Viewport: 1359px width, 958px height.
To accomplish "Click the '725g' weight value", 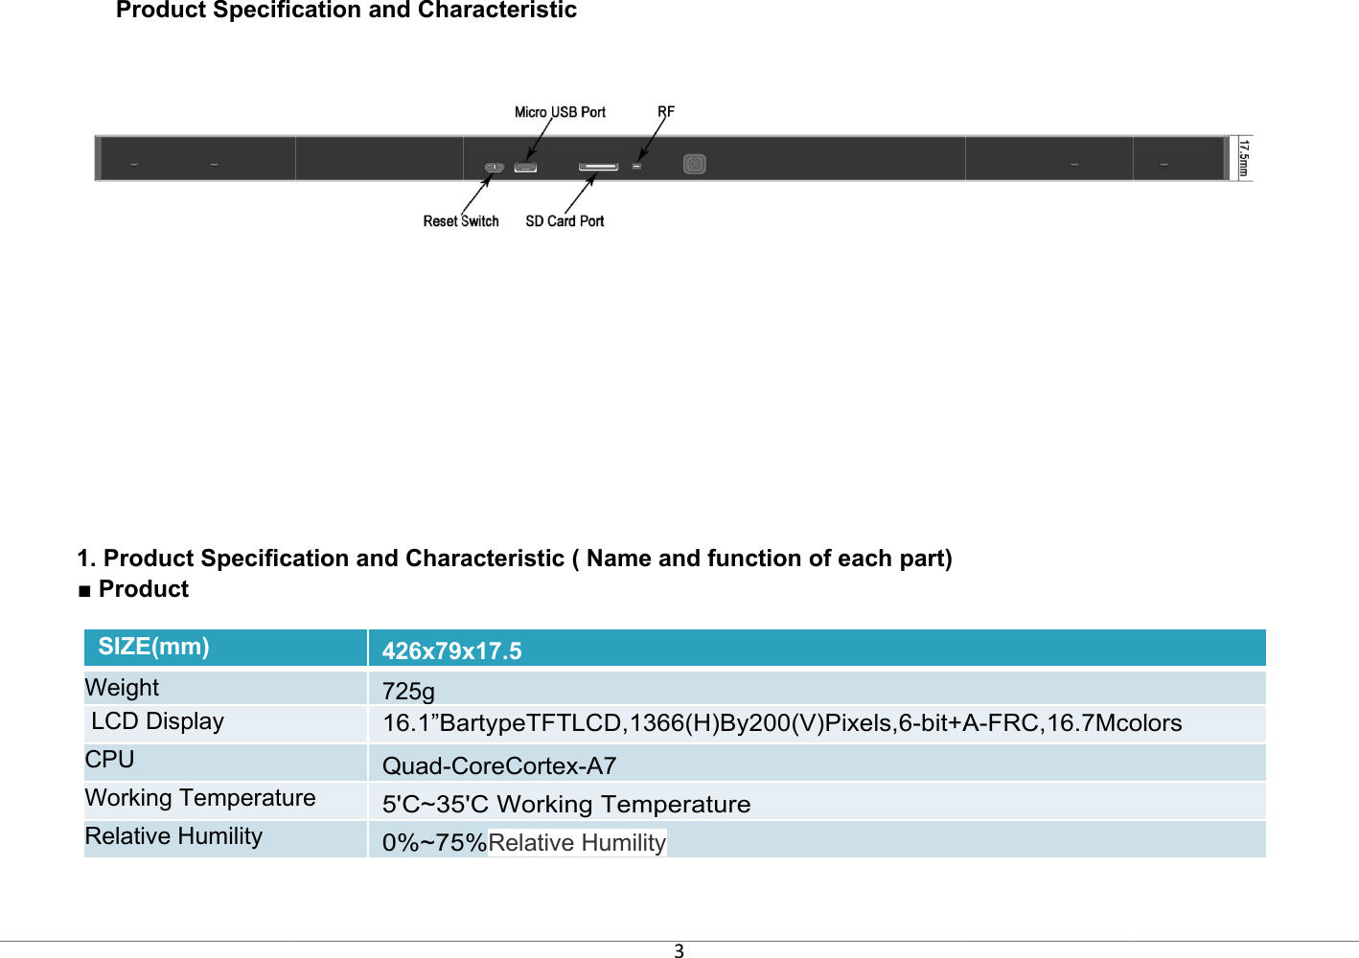I will (408, 692).
